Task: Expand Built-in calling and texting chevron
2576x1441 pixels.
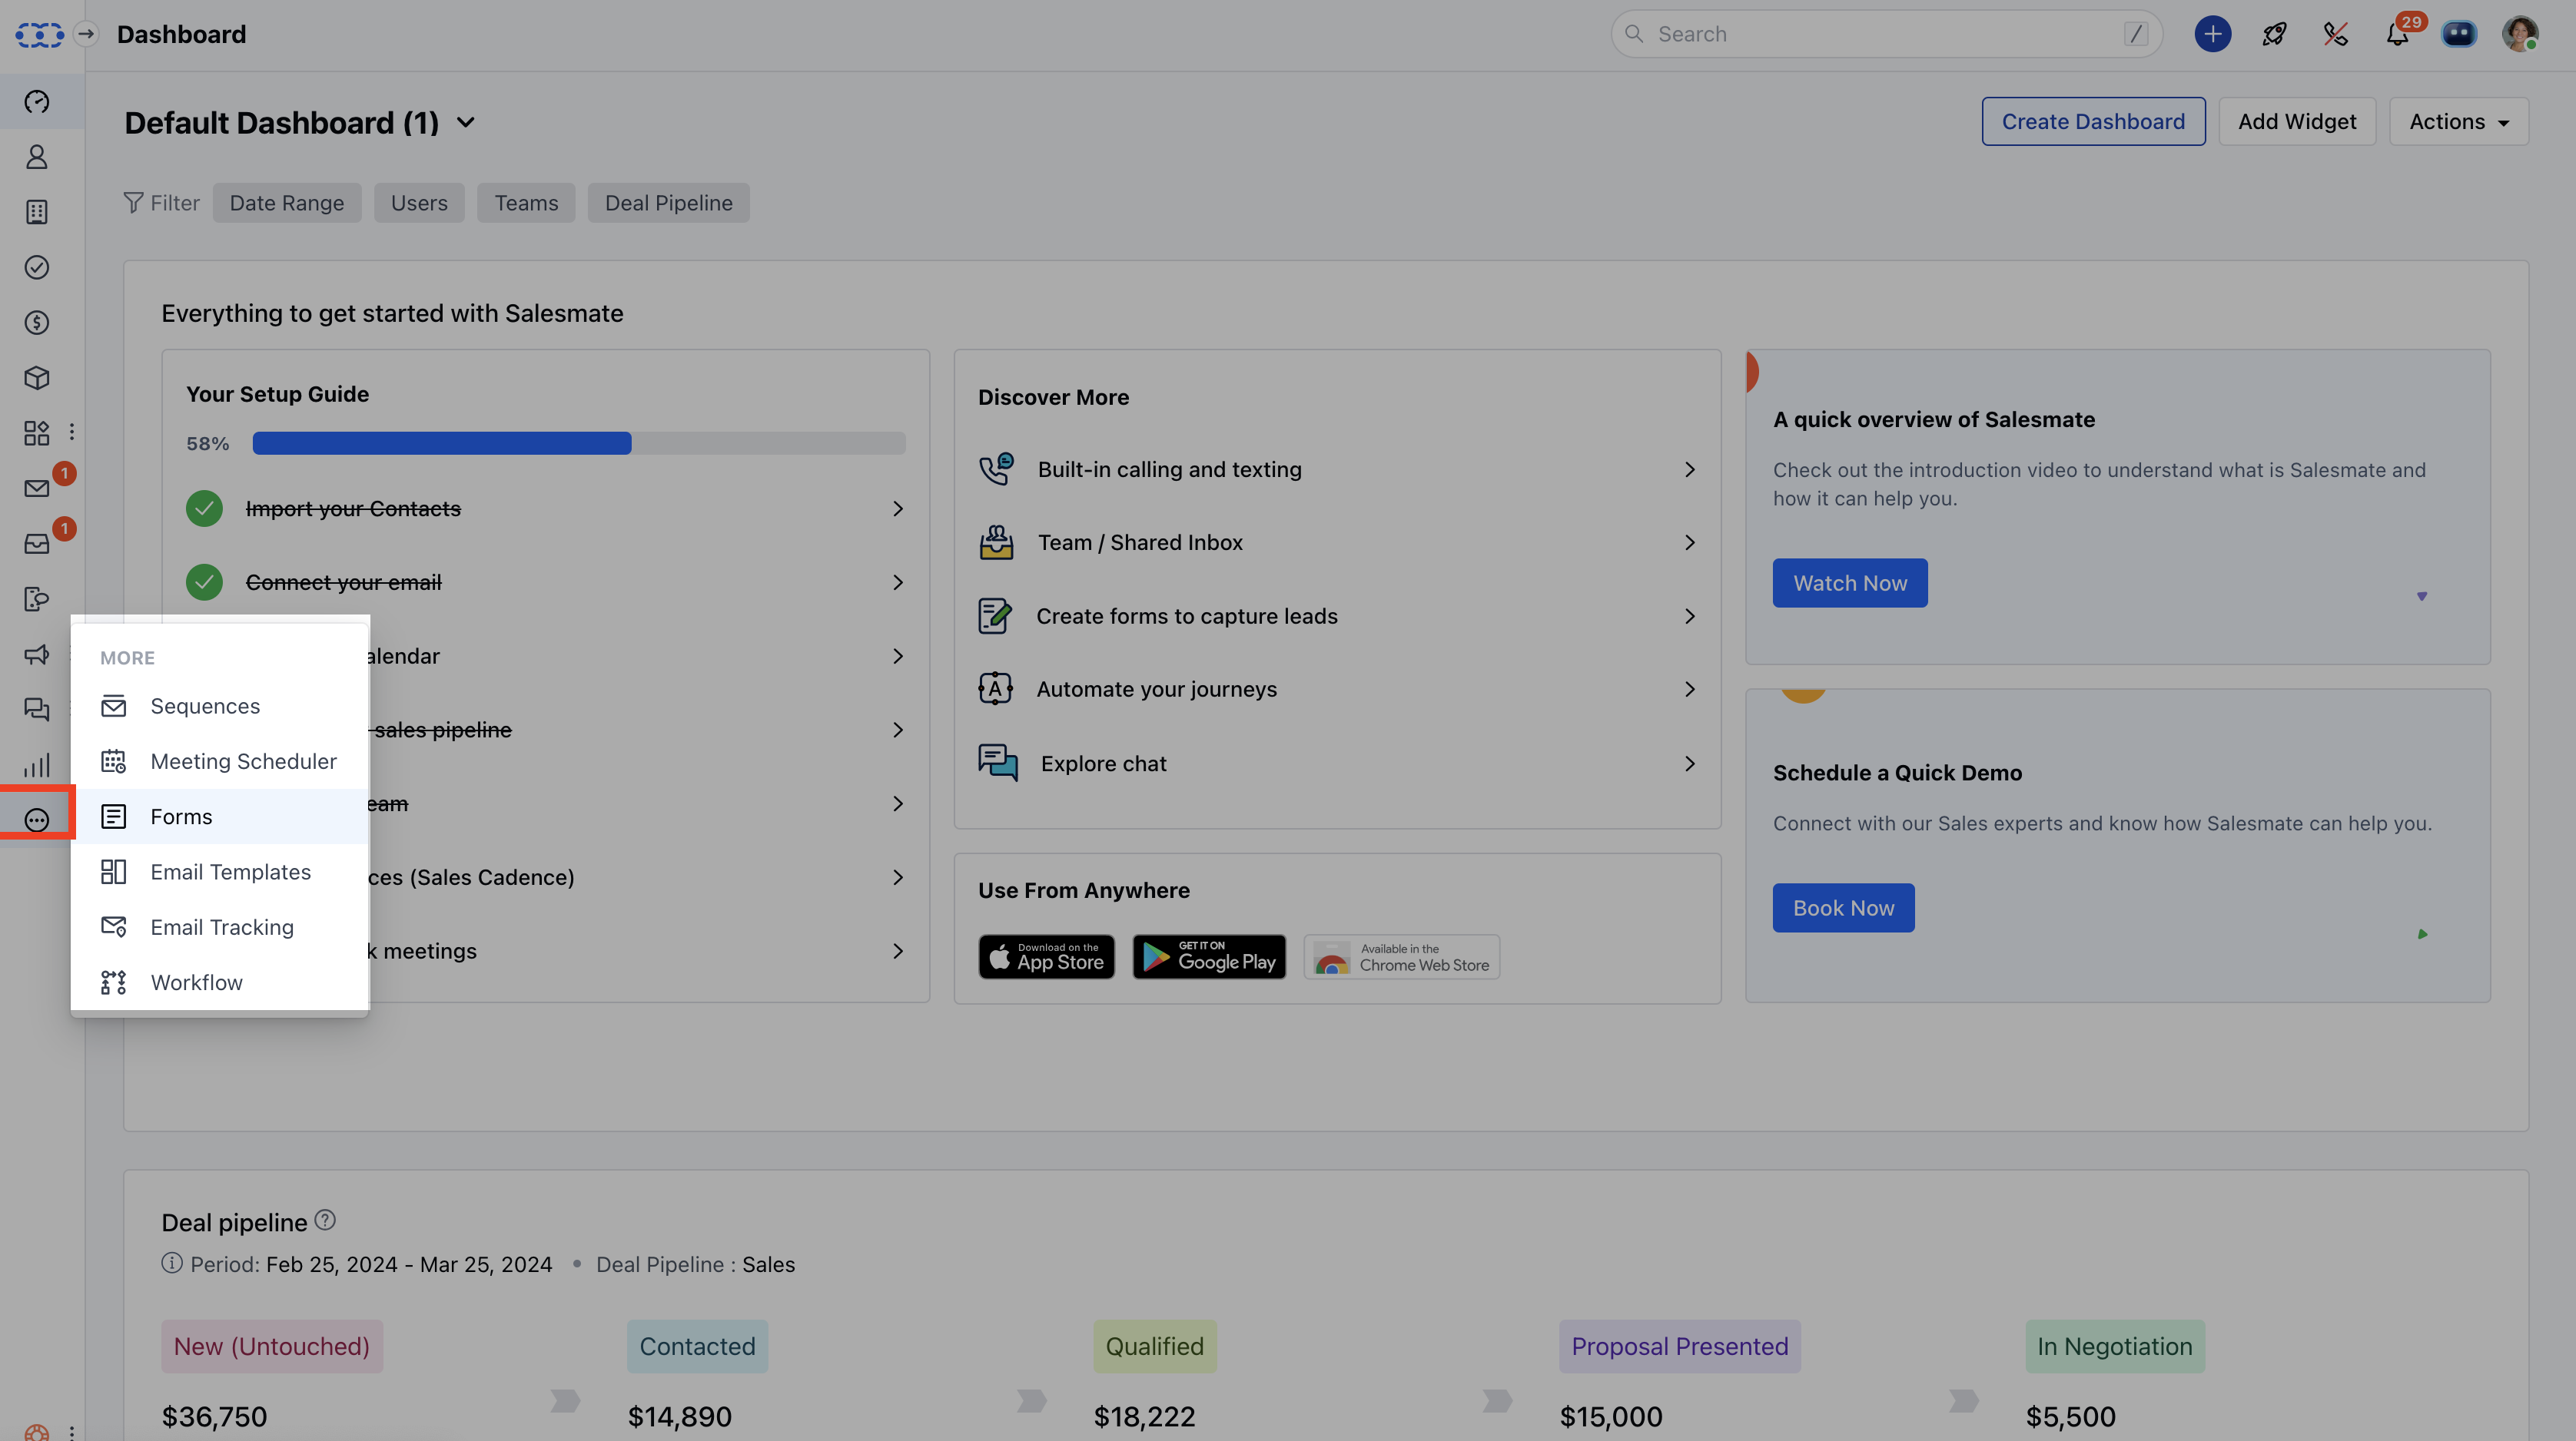Action: click(x=1690, y=469)
